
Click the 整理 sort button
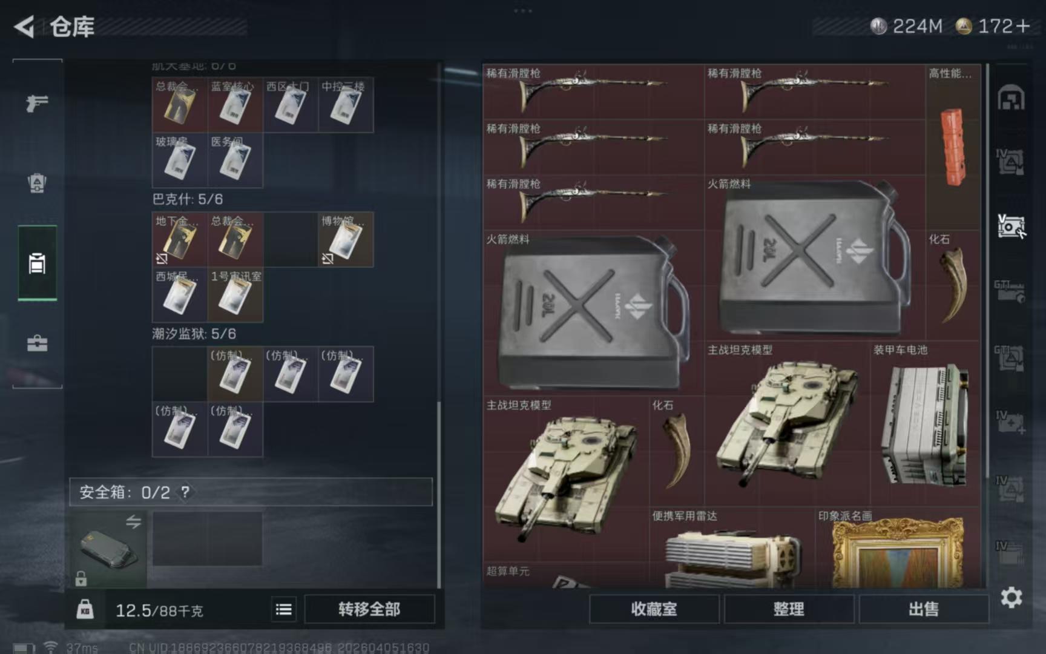789,609
